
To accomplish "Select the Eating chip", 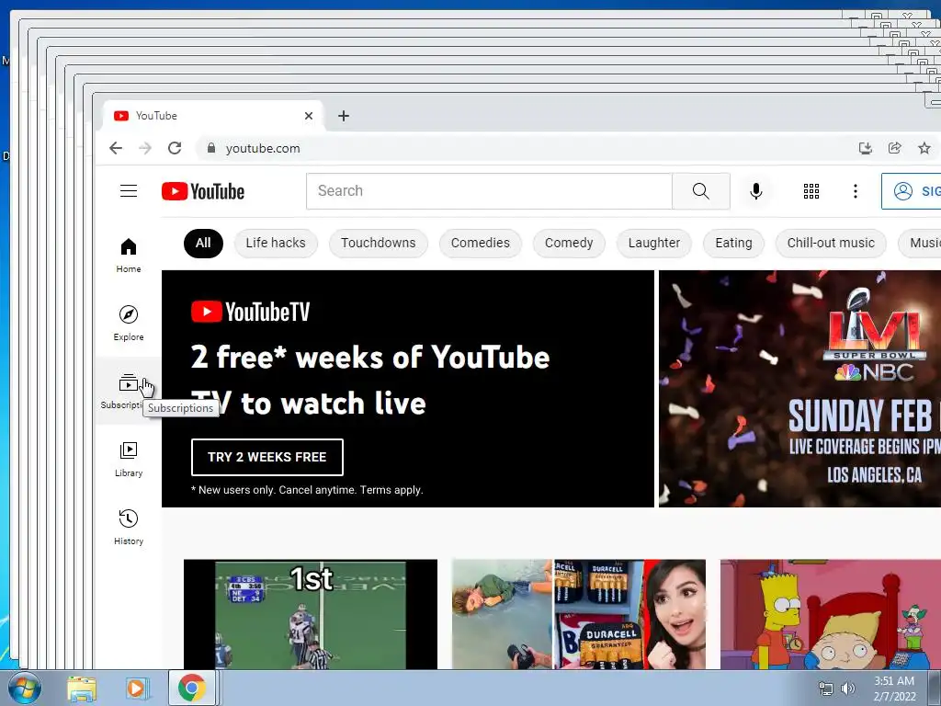I will click(x=733, y=243).
